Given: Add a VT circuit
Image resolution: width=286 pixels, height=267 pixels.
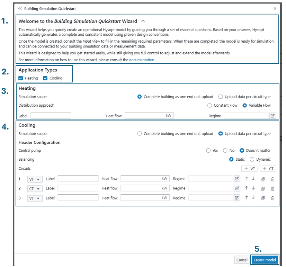Looking at the screenshot, I should click(249, 169).
